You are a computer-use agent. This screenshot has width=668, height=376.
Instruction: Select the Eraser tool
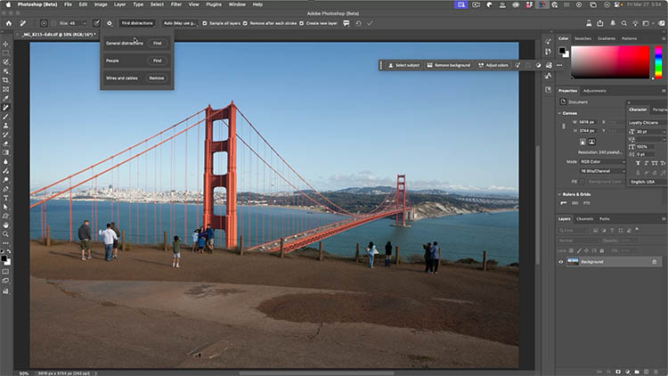[x=5, y=143]
